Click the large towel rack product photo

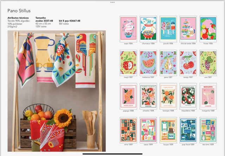[x=57, y=91]
